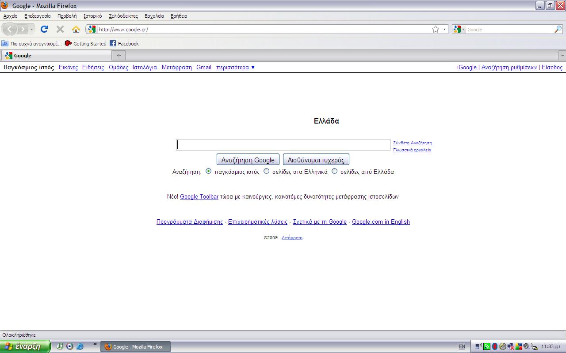The width and height of the screenshot is (566, 353).
Task: Open the Facebook bookmark
Action: pyautogui.click(x=124, y=44)
